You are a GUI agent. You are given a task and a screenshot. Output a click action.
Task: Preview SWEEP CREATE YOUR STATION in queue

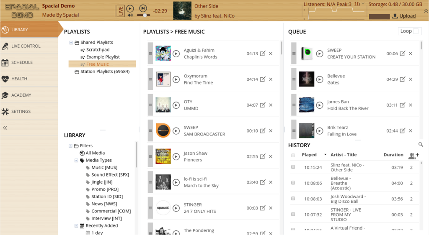pos(320,54)
